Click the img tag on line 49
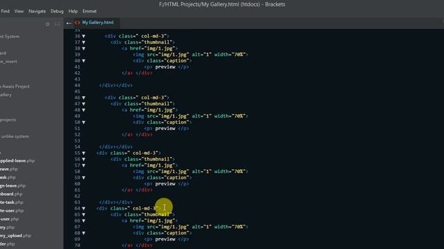 [190, 116]
